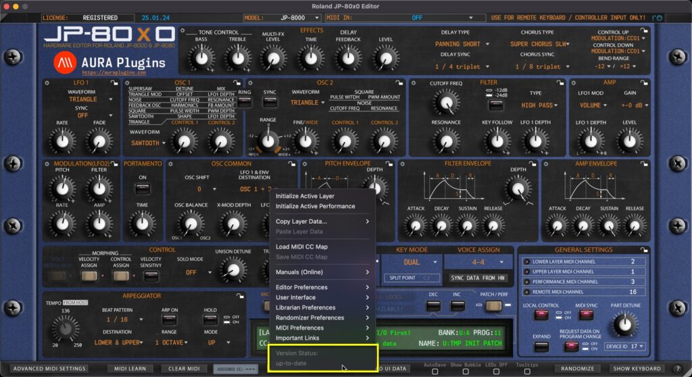Toggle the filter -12dB/-24dB slope switch
692x377 pixels.
496,105
